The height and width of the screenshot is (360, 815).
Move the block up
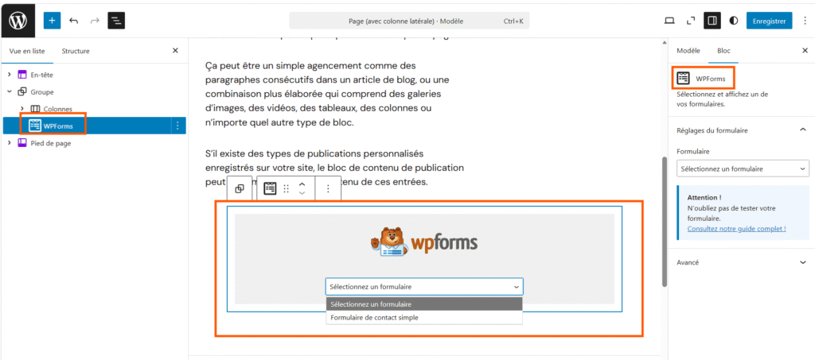click(x=302, y=184)
